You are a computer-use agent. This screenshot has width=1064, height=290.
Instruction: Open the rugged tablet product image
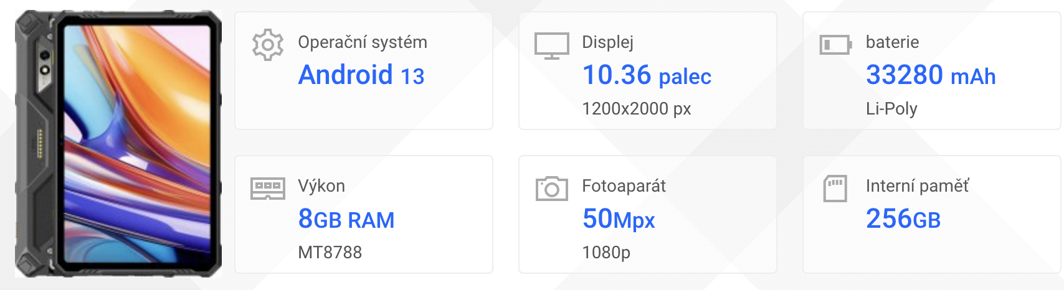click(x=118, y=144)
